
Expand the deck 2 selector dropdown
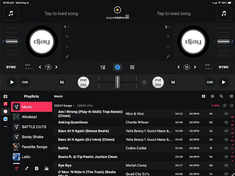168,27
